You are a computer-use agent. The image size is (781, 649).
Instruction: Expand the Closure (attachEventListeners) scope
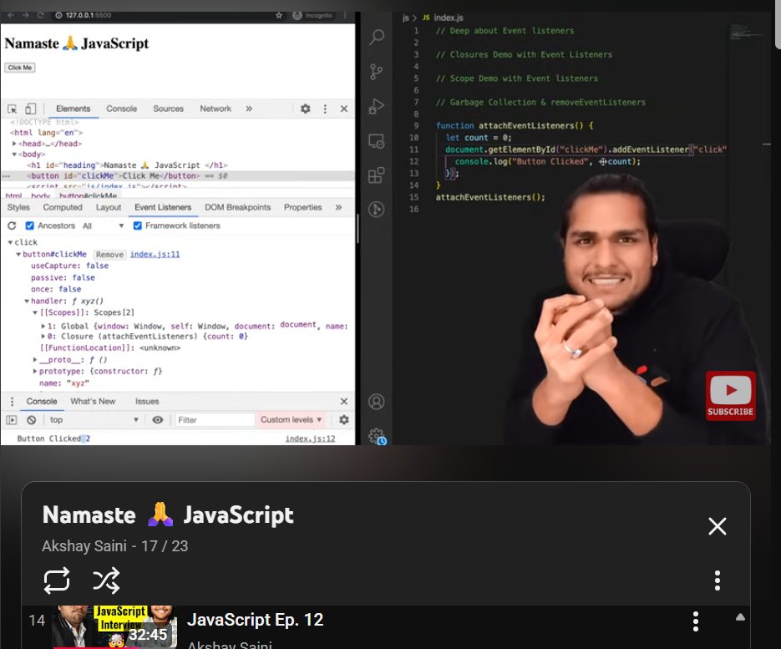point(43,337)
